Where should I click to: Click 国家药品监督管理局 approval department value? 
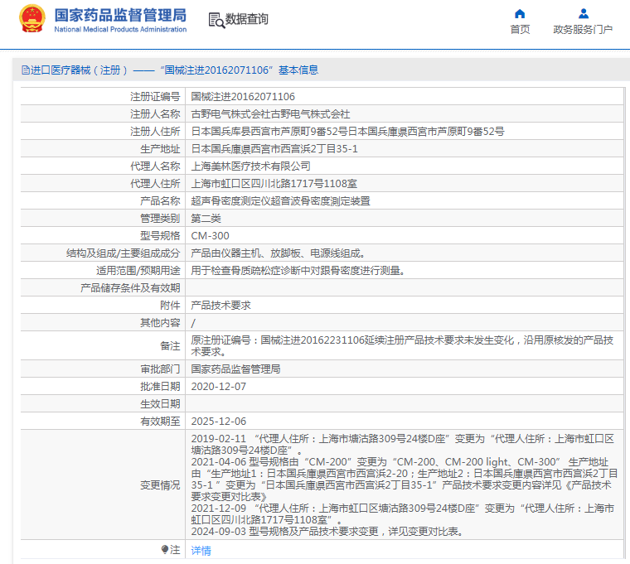pyautogui.click(x=235, y=369)
